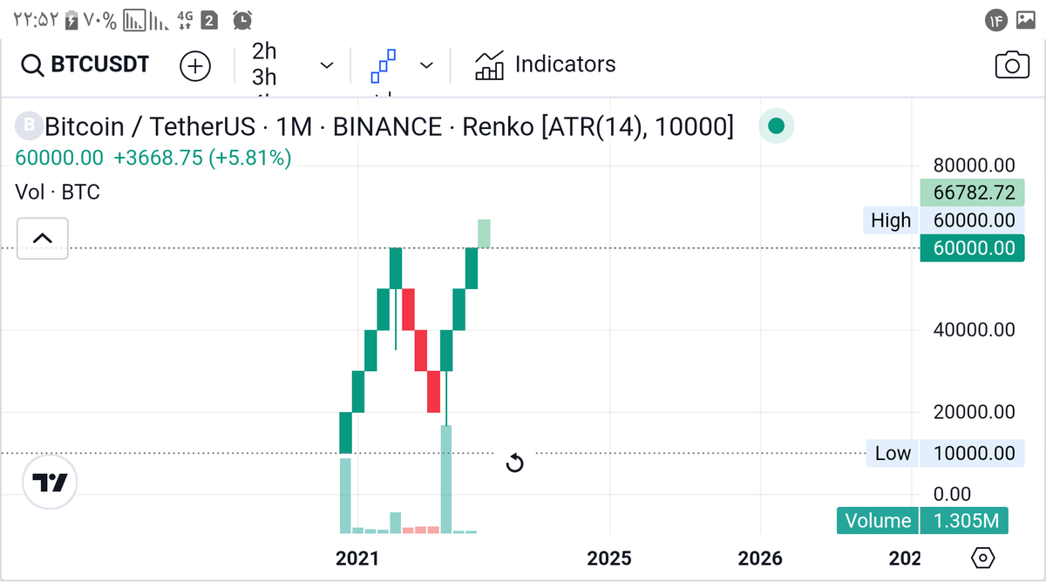Click the Indicators label
This screenshot has width=1046, height=588.
565,64
